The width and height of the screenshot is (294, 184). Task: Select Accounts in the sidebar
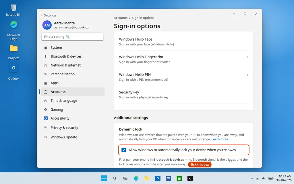73,92
